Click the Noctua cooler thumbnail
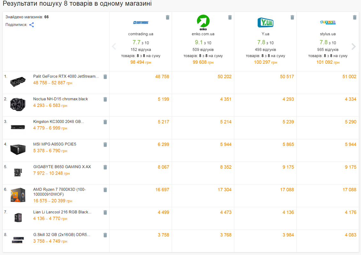Viewport: 361px width, 255px height. click(18, 105)
